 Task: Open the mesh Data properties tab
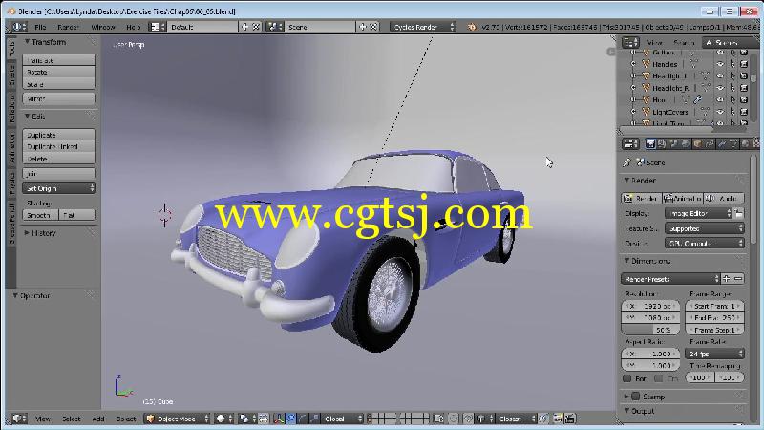(733, 144)
